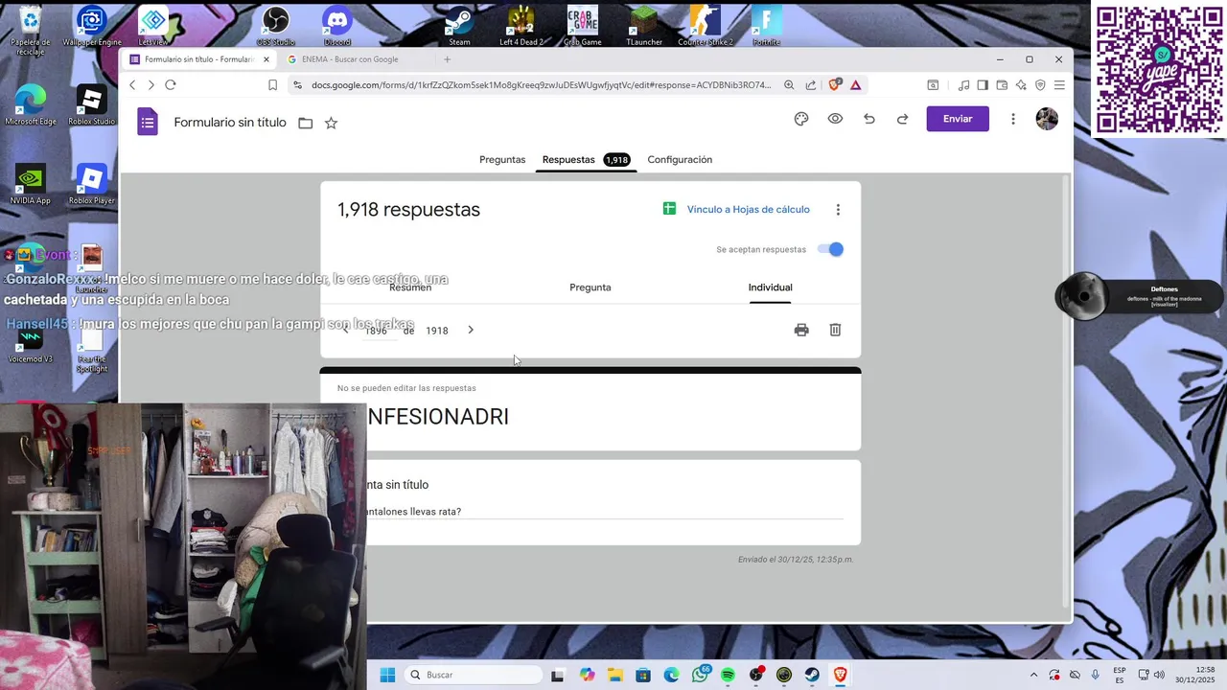Open the Brave Wallet icon

(1002, 85)
